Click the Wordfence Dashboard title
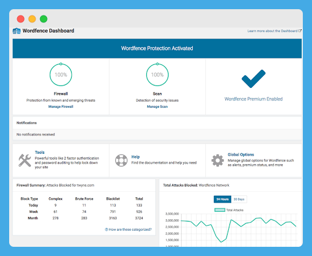The width and height of the screenshot is (312, 256). click(x=48, y=31)
